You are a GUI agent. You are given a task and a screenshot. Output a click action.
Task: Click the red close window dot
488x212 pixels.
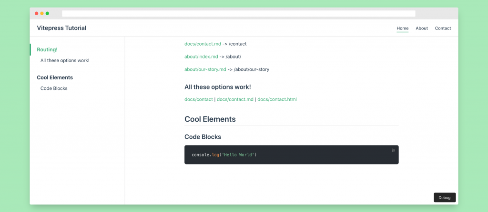[x=37, y=13]
